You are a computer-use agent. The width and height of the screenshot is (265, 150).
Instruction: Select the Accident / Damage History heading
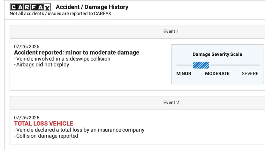92,7
